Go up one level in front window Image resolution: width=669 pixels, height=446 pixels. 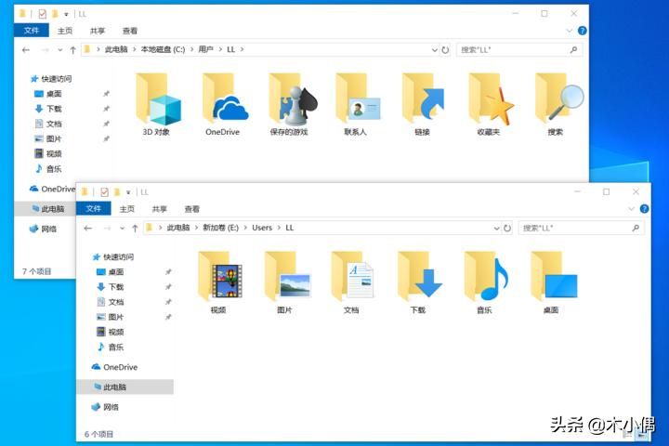[x=135, y=229]
